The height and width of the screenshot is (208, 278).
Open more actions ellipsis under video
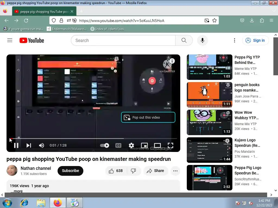pos(175,171)
